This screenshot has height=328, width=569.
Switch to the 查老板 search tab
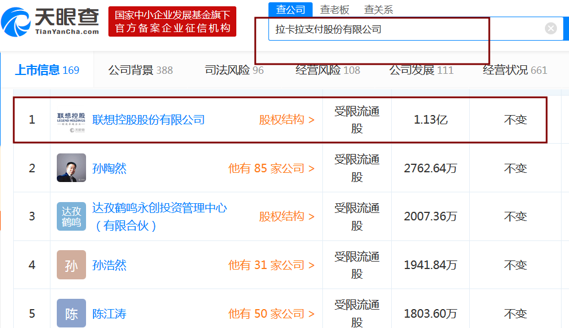[x=334, y=10]
